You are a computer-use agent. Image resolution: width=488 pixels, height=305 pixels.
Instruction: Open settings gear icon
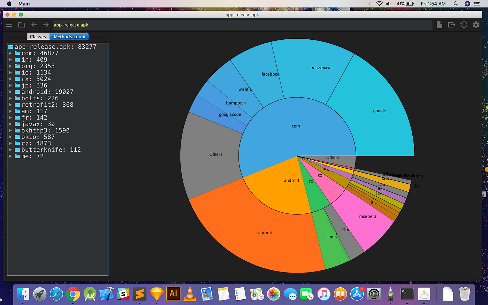click(x=476, y=25)
